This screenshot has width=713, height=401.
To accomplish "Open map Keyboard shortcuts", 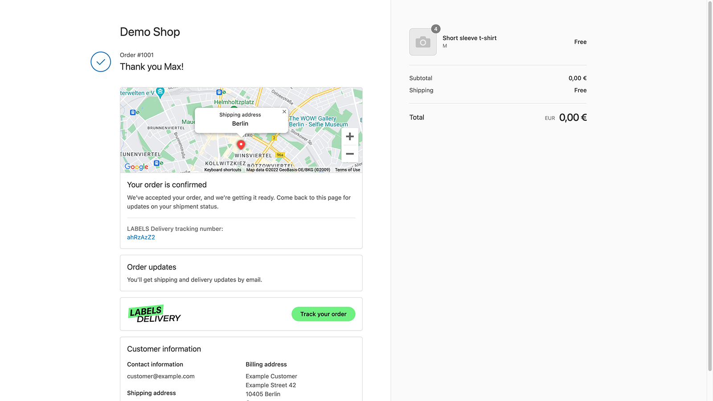I will pos(223,170).
